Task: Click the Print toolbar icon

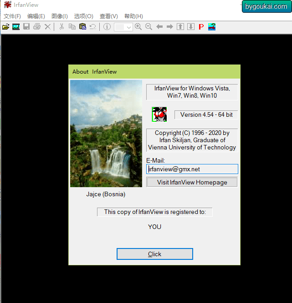Action: (x=37, y=26)
